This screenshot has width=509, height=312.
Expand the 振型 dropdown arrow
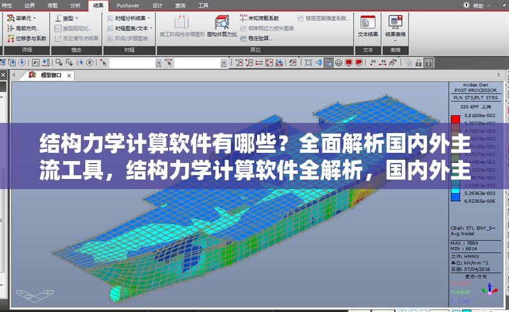coord(76,18)
